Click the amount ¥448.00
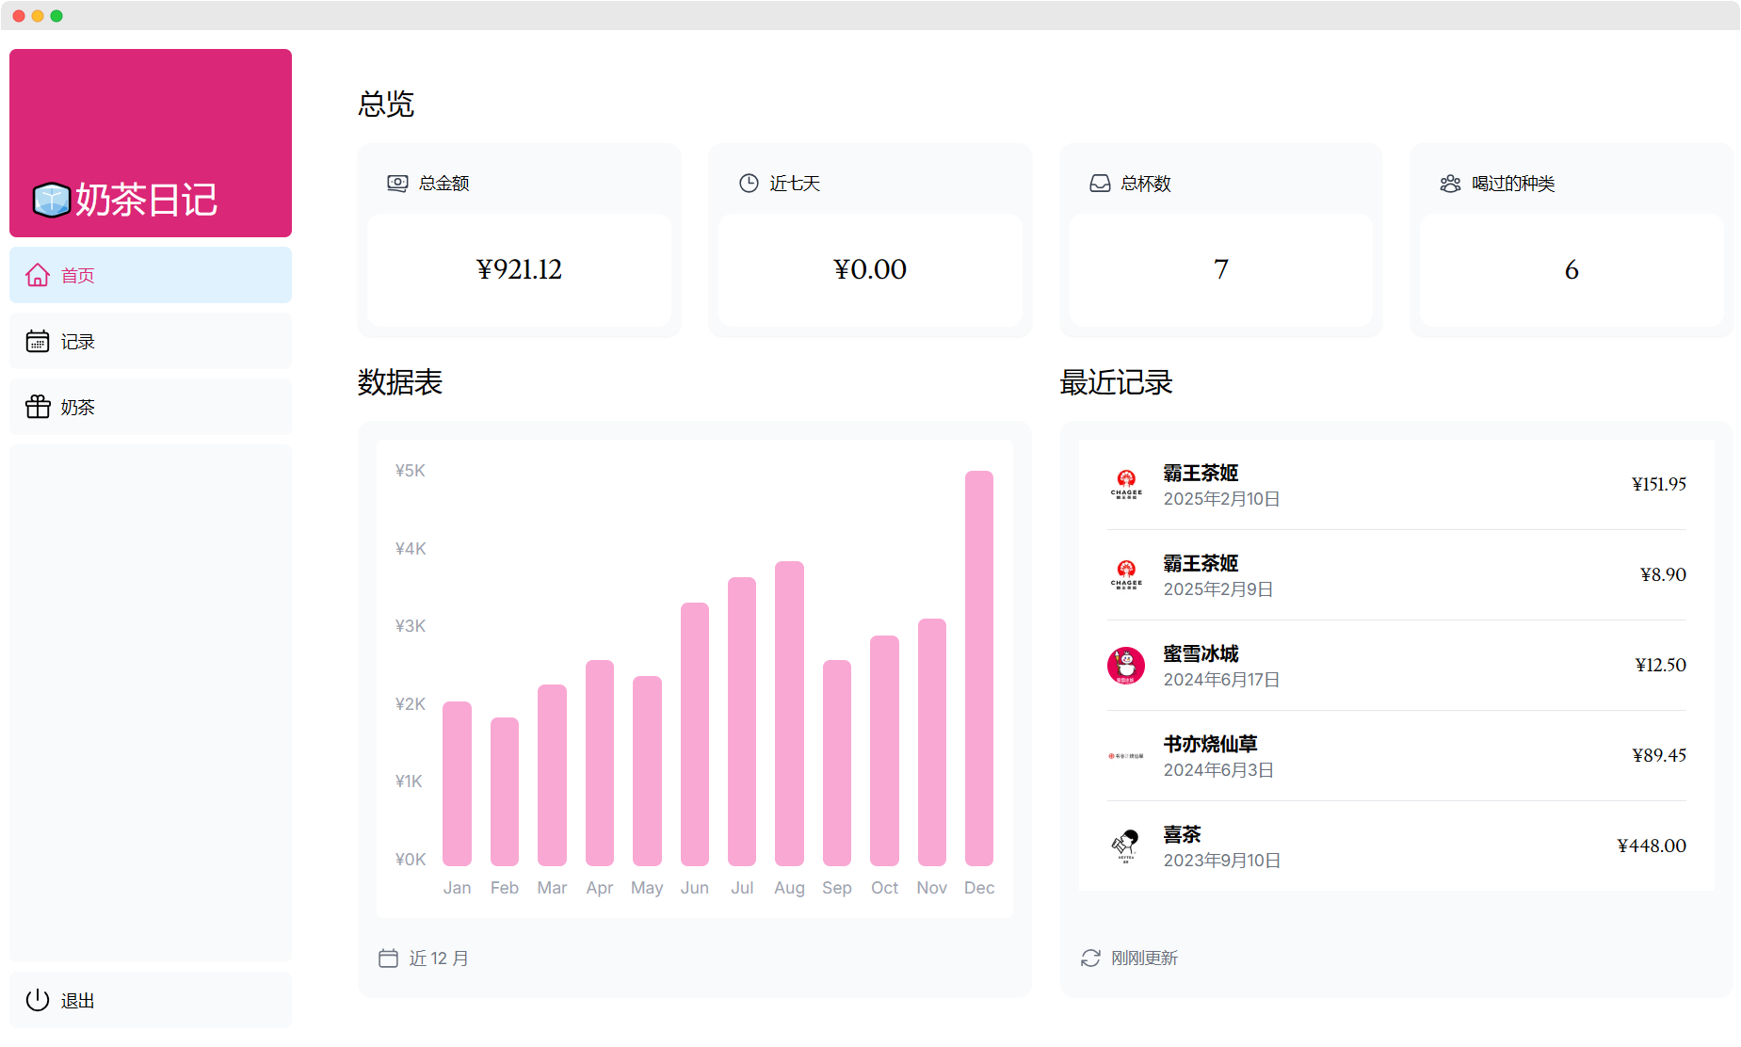1741x1047 pixels. pos(1652,846)
